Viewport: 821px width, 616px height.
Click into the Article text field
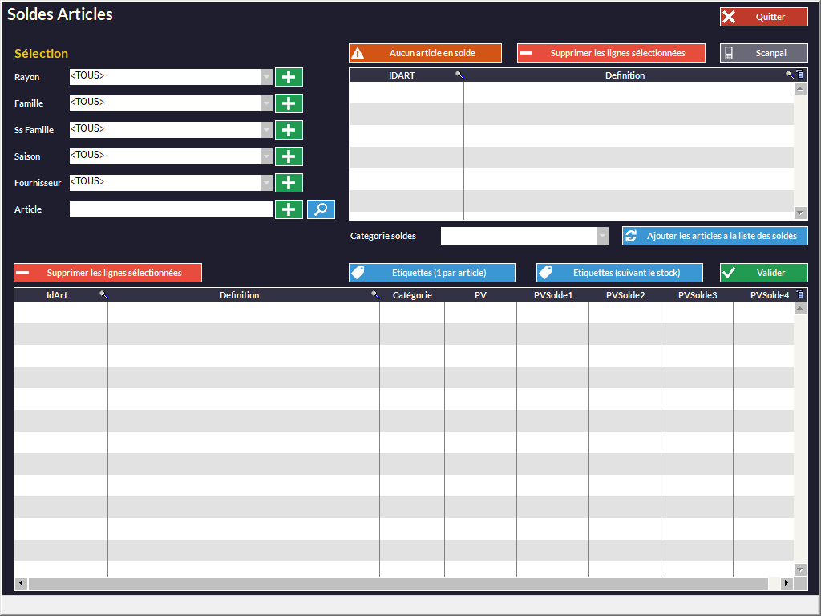171,209
